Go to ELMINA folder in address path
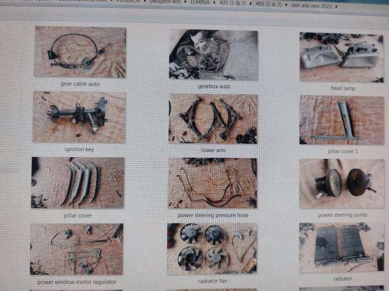Image resolution: width=389 pixels, height=291 pixels. pyautogui.click(x=200, y=2)
